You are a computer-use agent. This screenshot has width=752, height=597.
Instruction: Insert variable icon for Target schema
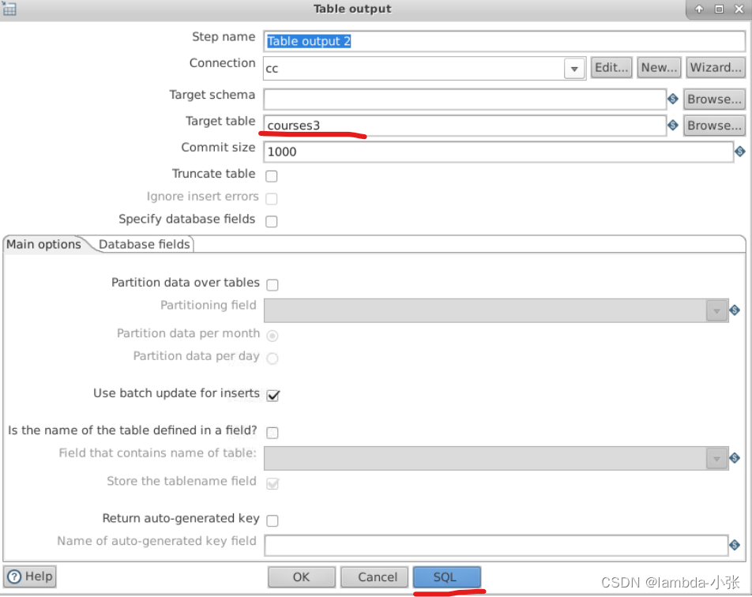click(673, 99)
